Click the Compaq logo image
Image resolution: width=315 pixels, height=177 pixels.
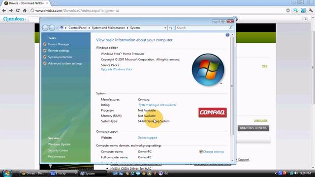point(213,113)
